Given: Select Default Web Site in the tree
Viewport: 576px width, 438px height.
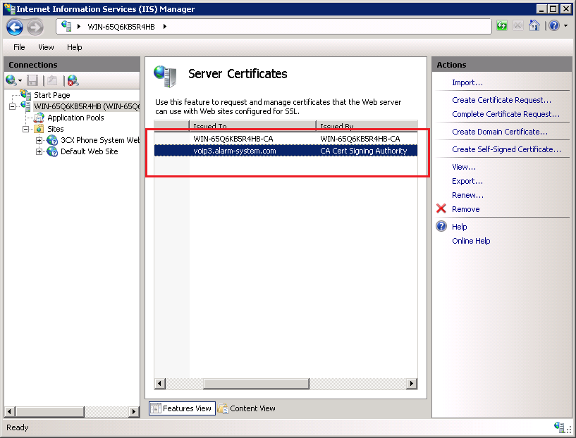Looking at the screenshot, I should 90,151.
